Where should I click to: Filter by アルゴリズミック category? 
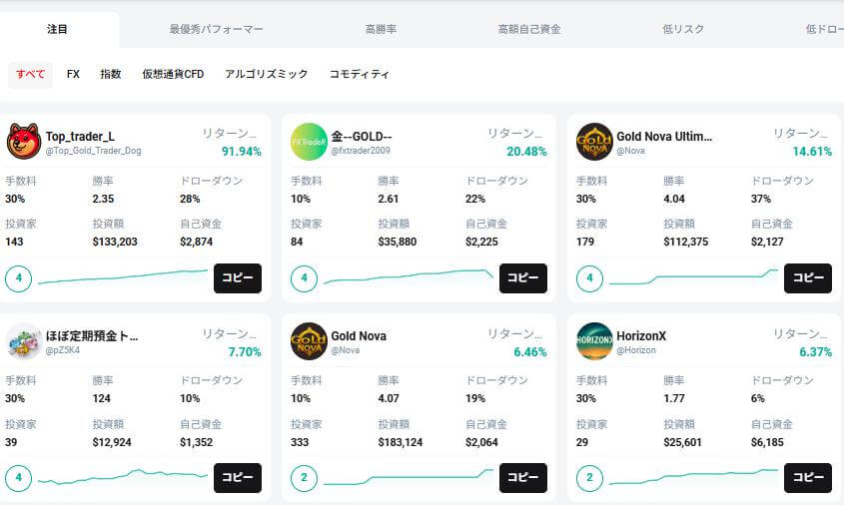pyautogui.click(x=266, y=74)
